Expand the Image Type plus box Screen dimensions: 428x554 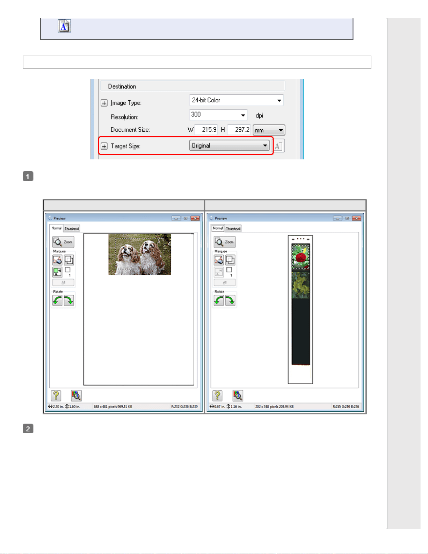click(104, 103)
